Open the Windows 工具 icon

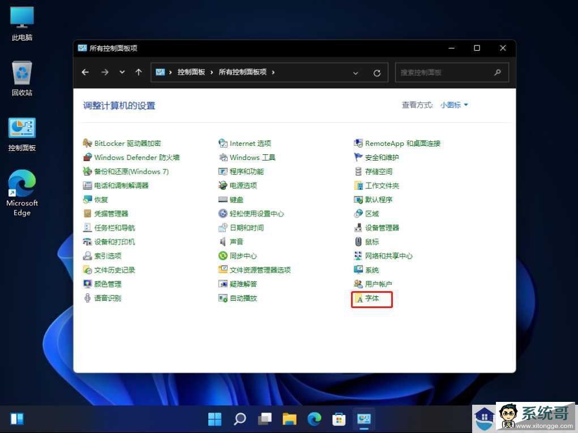tap(222, 157)
